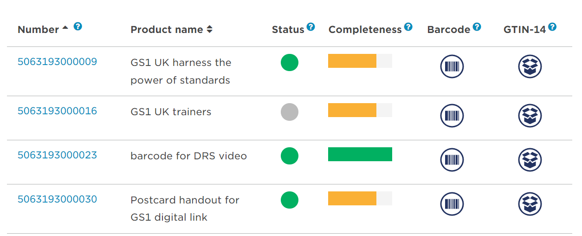Click the full green completeness bar
The height and width of the screenshot is (236, 582).
[360, 154]
